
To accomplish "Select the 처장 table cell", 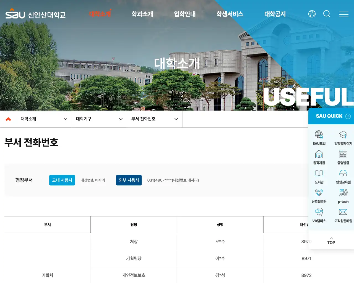I will [x=134, y=242].
